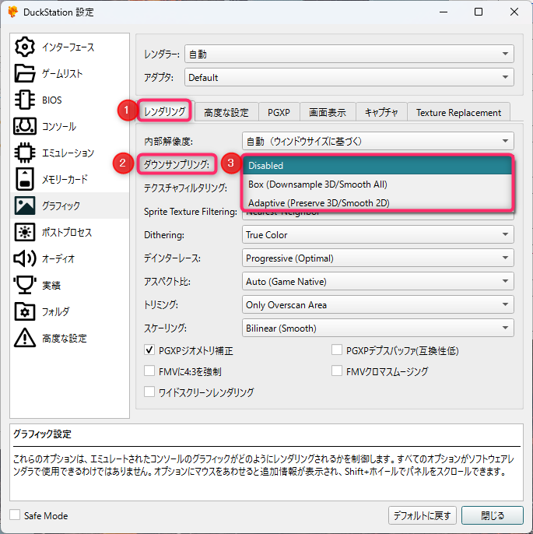Click the デフォルトに戻す button
The height and width of the screenshot is (534, 533).
pos(421,515)
